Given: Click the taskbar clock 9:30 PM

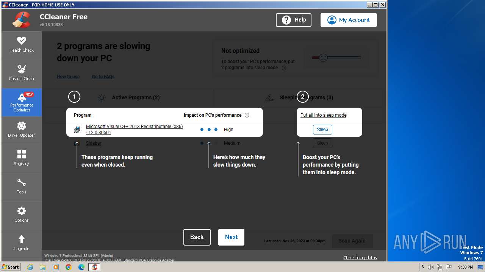Looking at the screenshot, I should [465, 267].
